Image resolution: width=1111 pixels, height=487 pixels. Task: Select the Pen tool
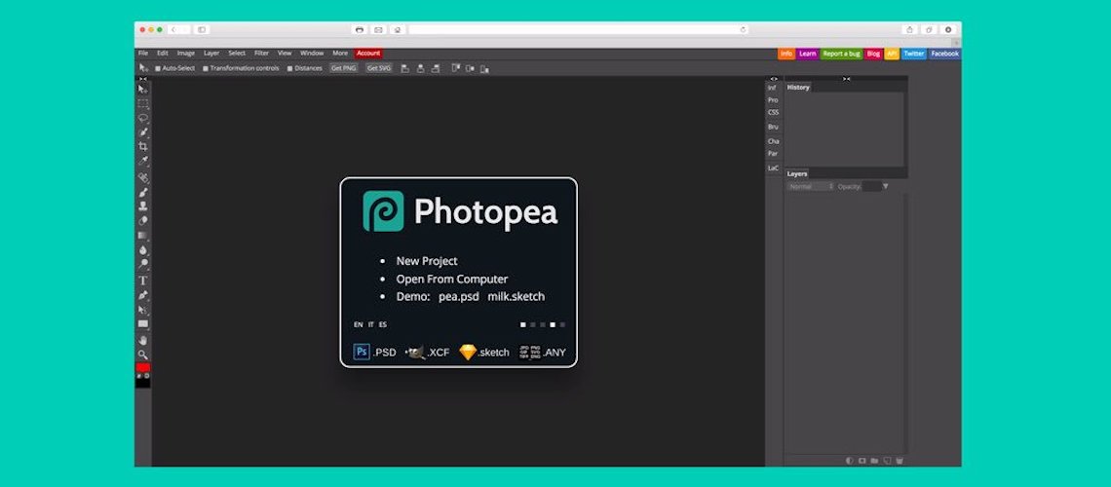143,295
